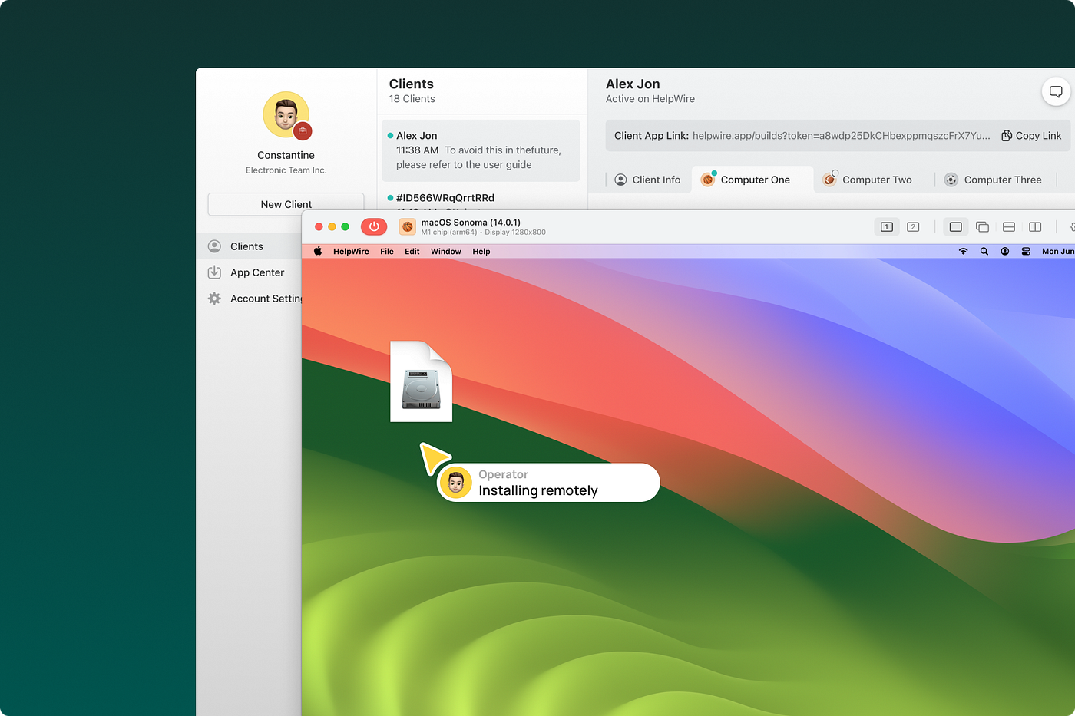
Task: Click the person icon on Client Info tab
Action: click(x=620, y=180)
